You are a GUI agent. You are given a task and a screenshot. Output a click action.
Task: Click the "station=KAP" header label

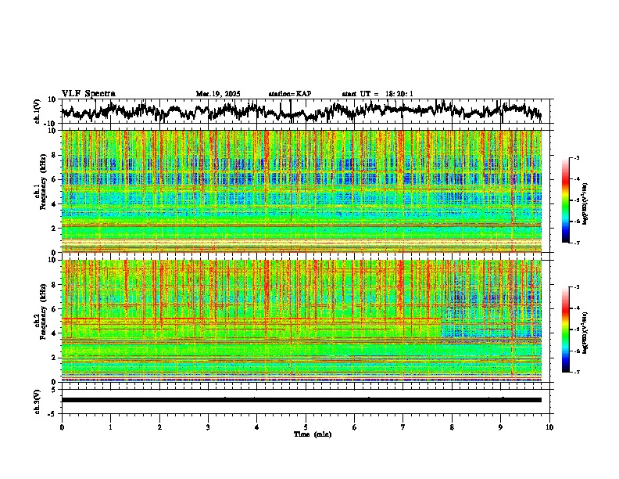click(290, 94)
